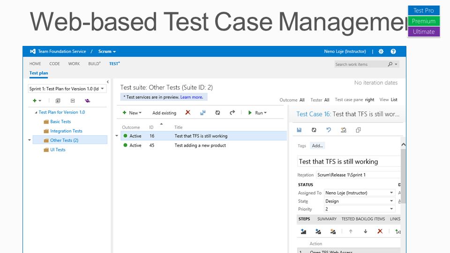
Task: Save Test Case 16 disk icon
Action: [x=299, y=130]
